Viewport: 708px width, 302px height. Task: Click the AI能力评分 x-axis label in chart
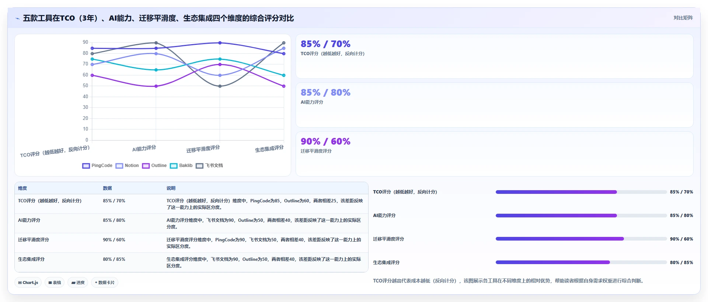point(144,148)
